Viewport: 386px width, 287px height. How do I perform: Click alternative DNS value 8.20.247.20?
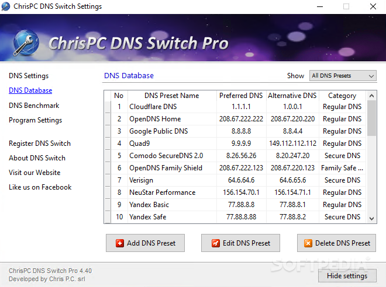292,156
